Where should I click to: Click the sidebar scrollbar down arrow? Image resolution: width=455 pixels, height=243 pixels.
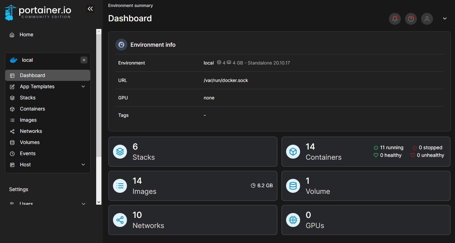point(99,202)
